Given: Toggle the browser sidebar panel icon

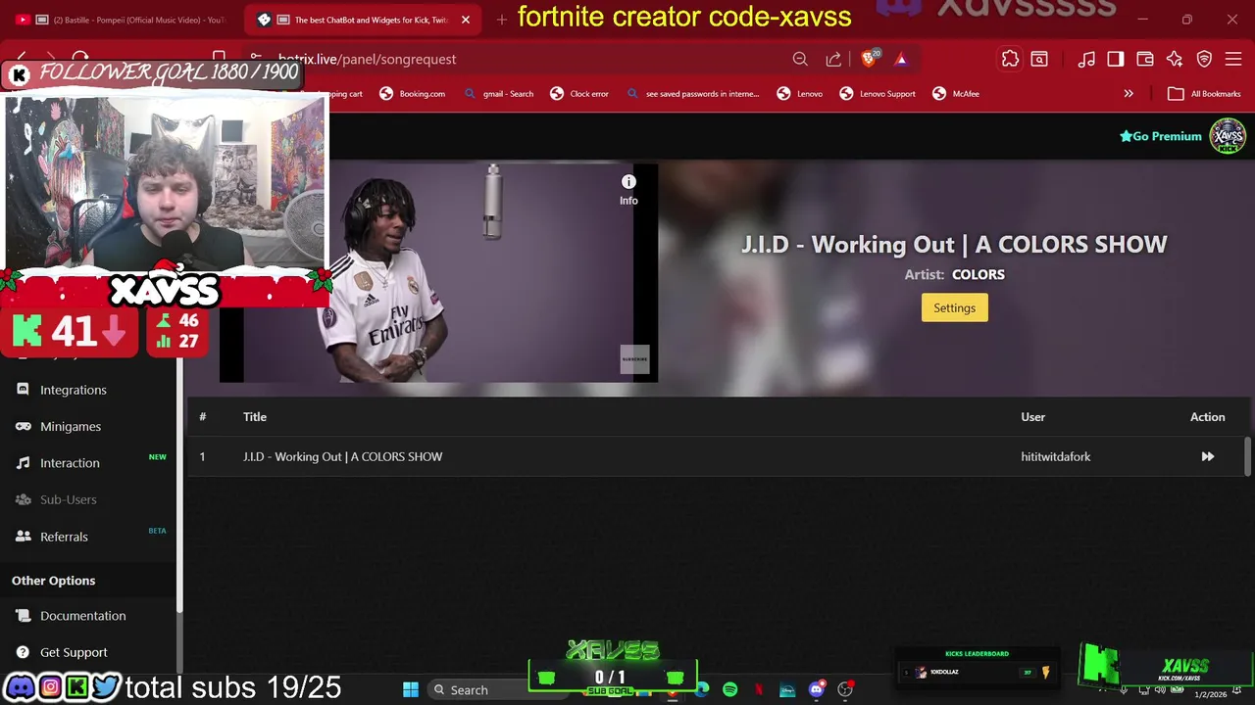Looking at the screenshot, I should pos(1116,59).
